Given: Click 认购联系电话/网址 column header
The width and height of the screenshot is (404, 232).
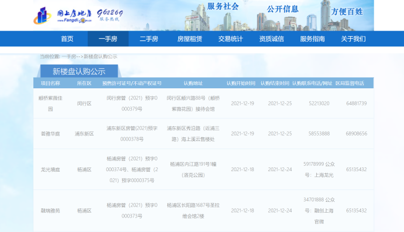Looking at the screenshot, I should (312, 83).
